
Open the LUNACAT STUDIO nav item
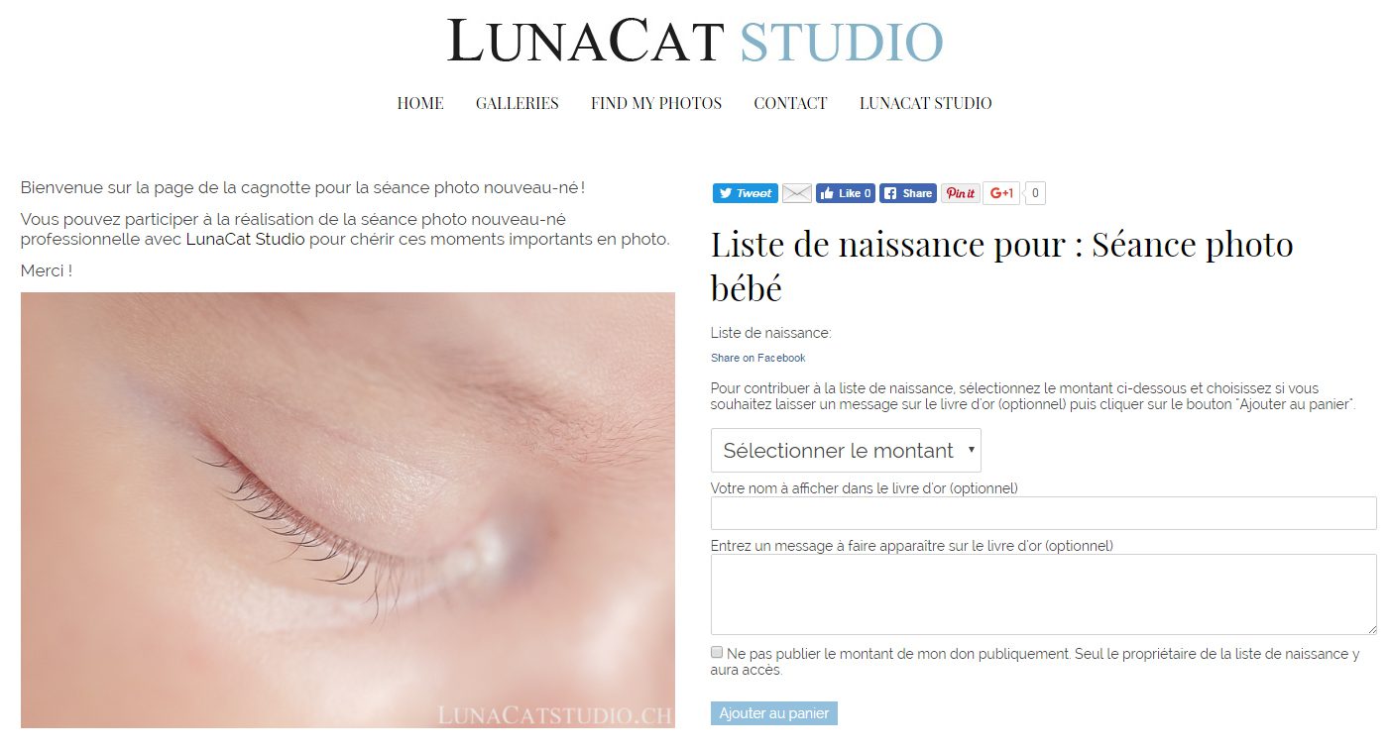pyautogui.click(x=925, y=103)
